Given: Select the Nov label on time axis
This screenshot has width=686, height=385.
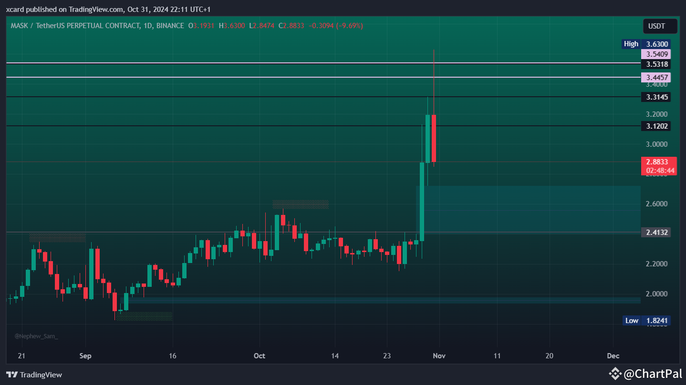Looking at the screenshot, I should [x=438, y=356].
